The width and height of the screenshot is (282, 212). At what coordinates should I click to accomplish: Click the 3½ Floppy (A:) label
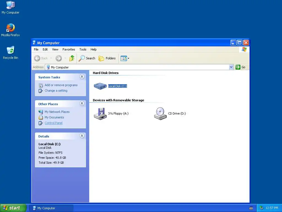click(118, 113)
